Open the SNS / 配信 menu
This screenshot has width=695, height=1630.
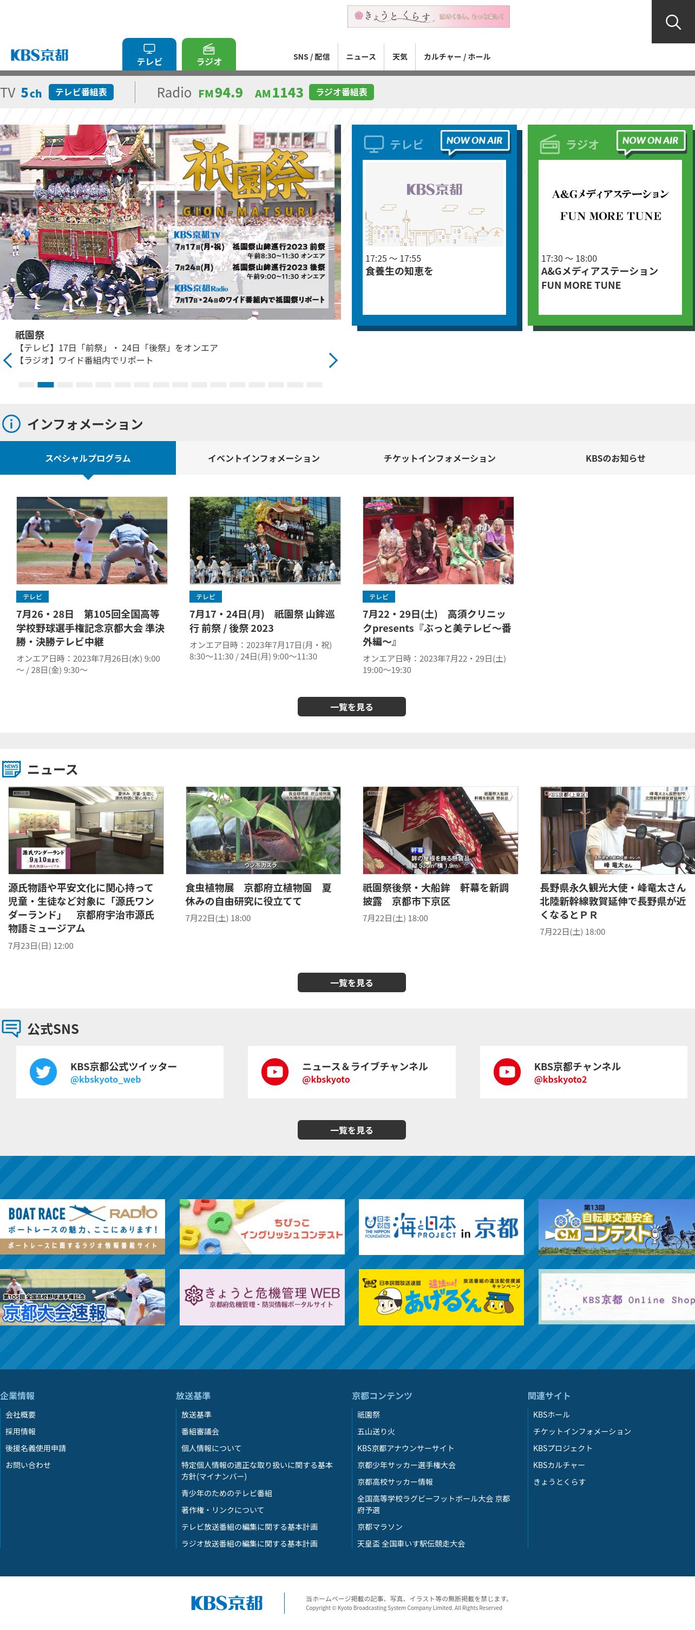311,57
